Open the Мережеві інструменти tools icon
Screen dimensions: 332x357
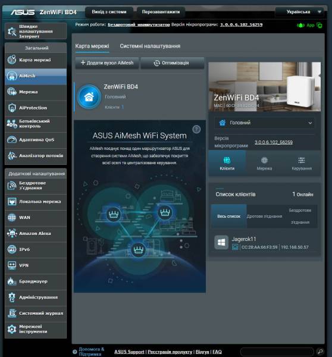(12, 329)
